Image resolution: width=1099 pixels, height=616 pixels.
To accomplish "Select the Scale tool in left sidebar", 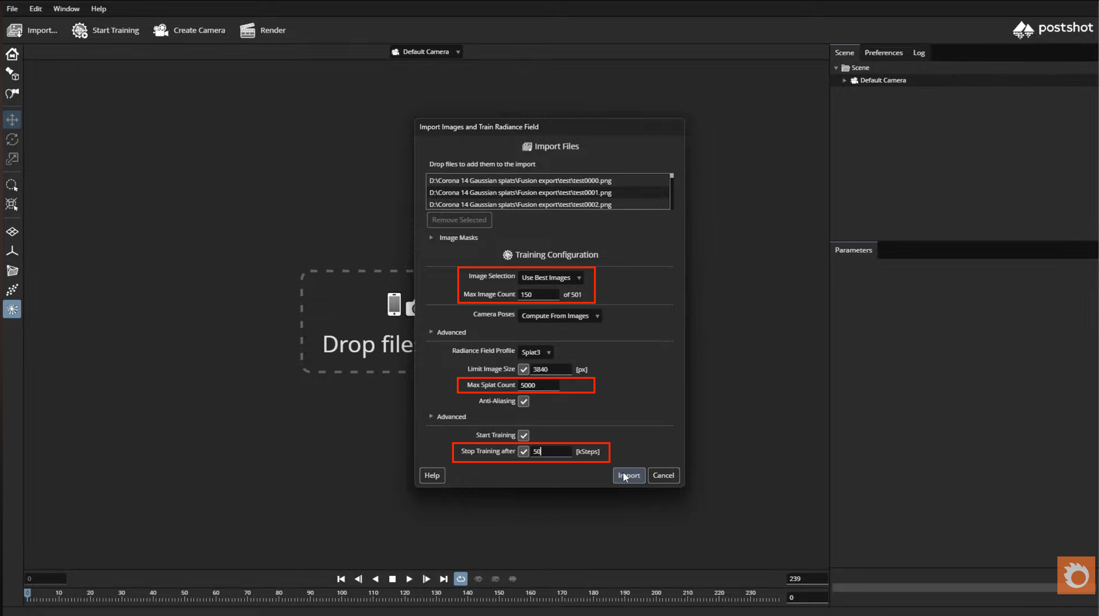I will 12,159.
